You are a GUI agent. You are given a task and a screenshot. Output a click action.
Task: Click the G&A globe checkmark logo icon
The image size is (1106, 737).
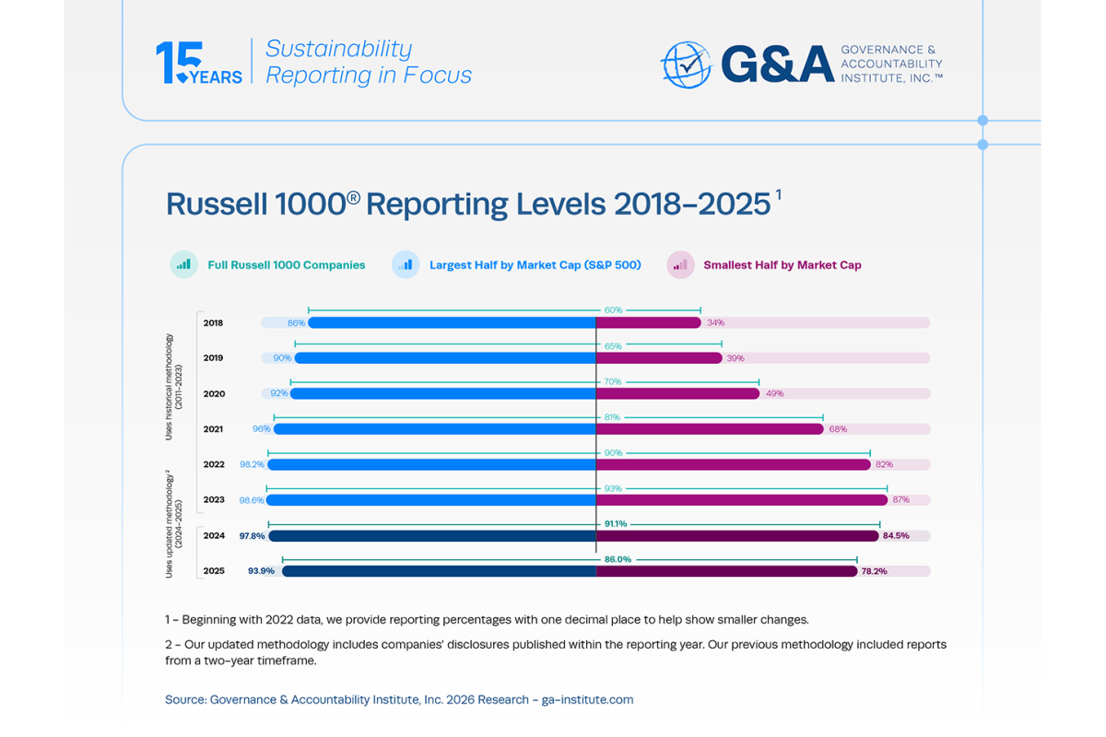point(687,64)
